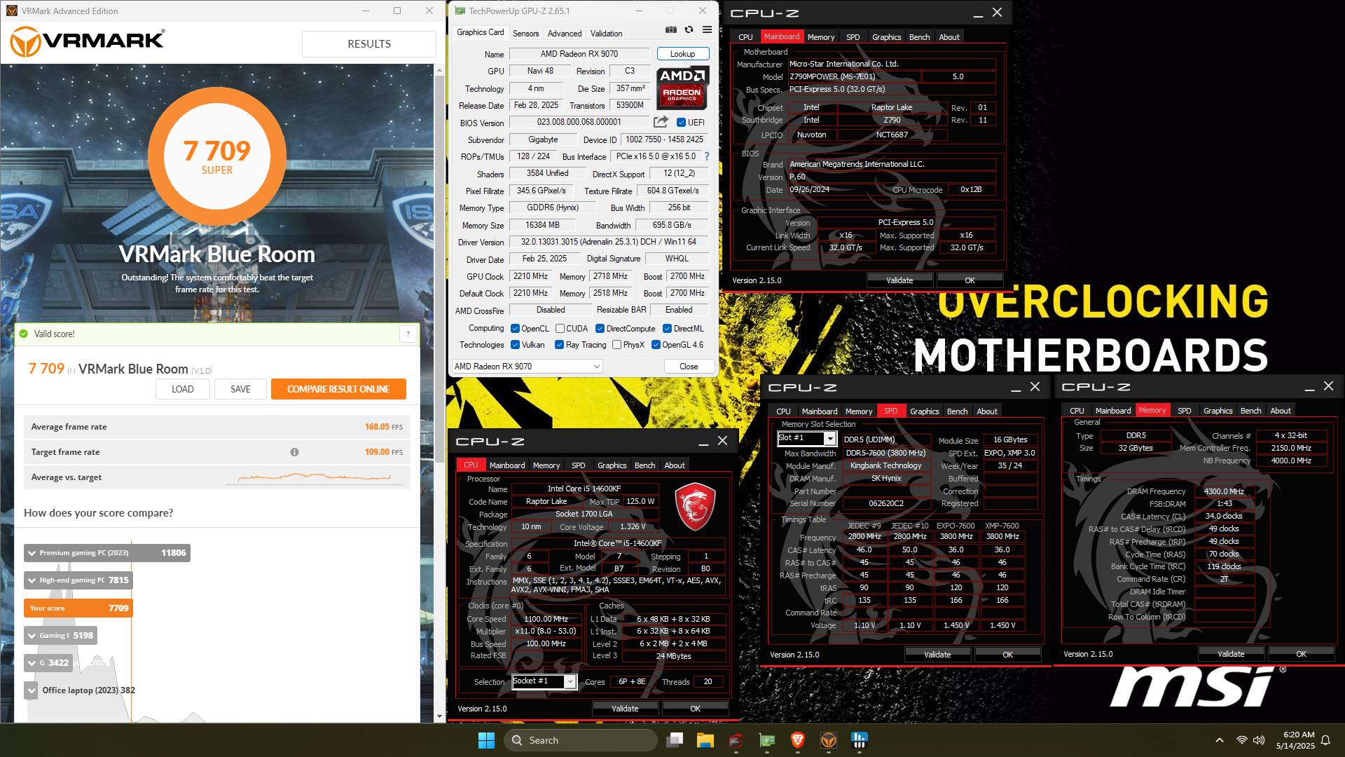Toggle the Vulkan checkbox
Screen dimensions: 1345x757
point(515,345)
